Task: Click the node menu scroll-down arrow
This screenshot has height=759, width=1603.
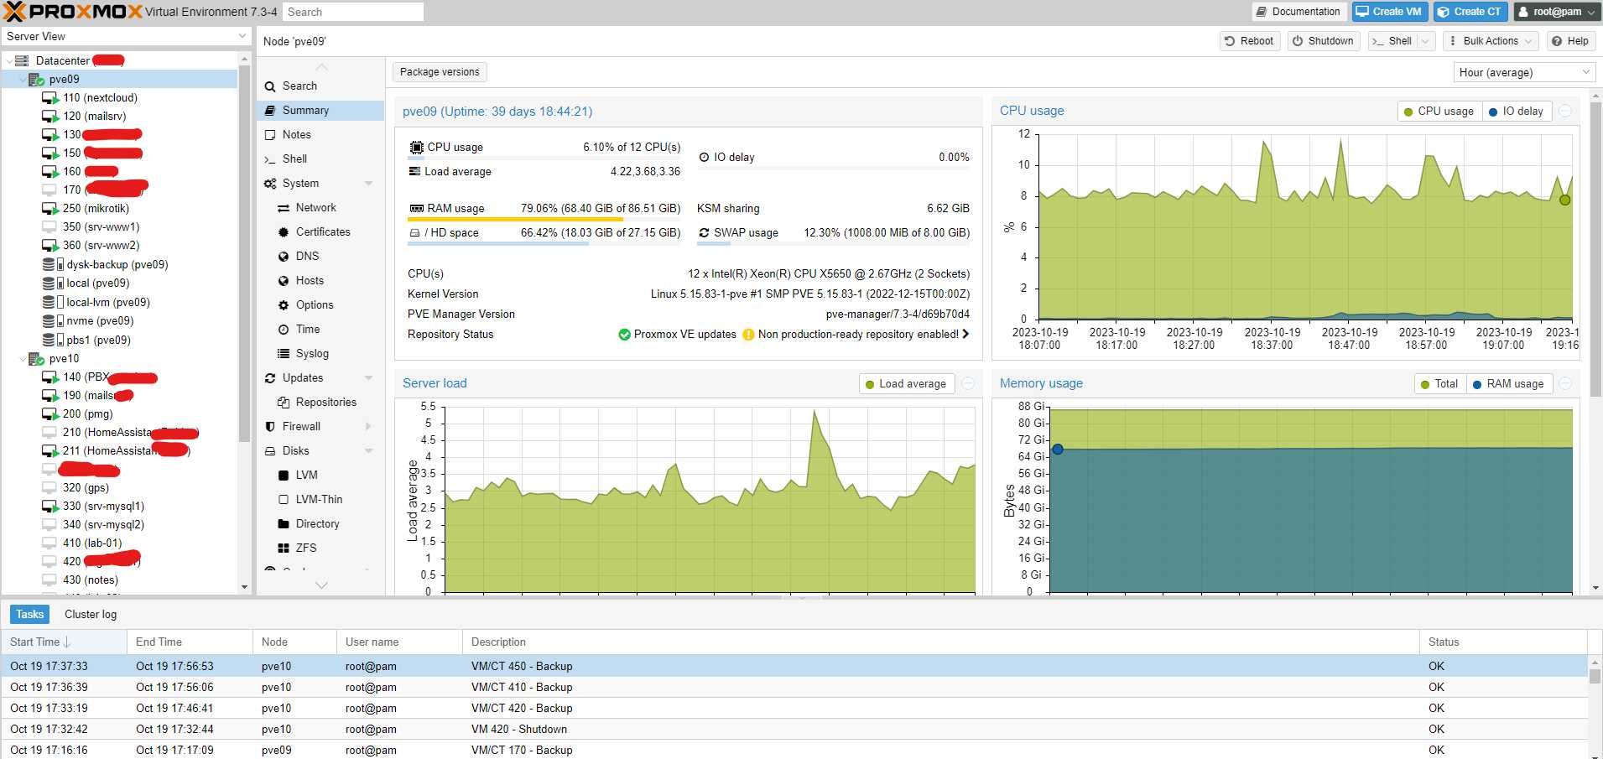Action: [x=321, y=585]
